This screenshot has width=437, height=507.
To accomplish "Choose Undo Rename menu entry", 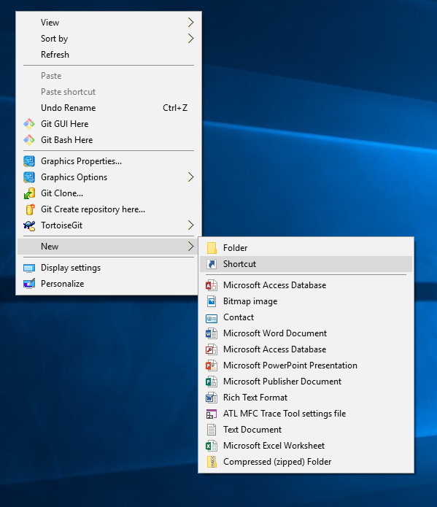I will coord(109,108).
